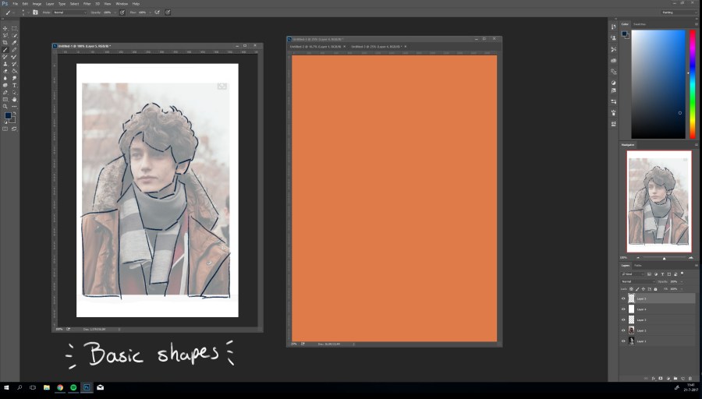The image size is (702, 399).
Task: Select the Hand tool
Action: (14, 99)
